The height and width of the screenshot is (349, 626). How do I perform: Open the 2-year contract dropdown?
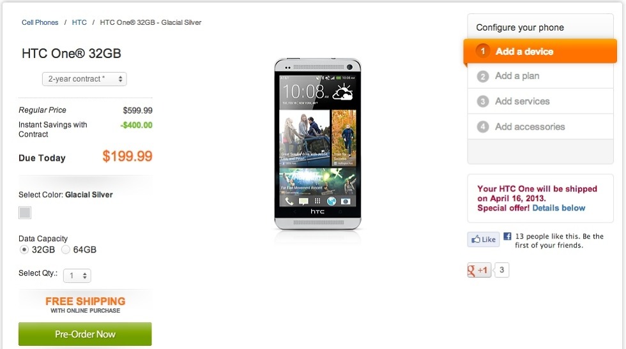click(x=84, y=79)
